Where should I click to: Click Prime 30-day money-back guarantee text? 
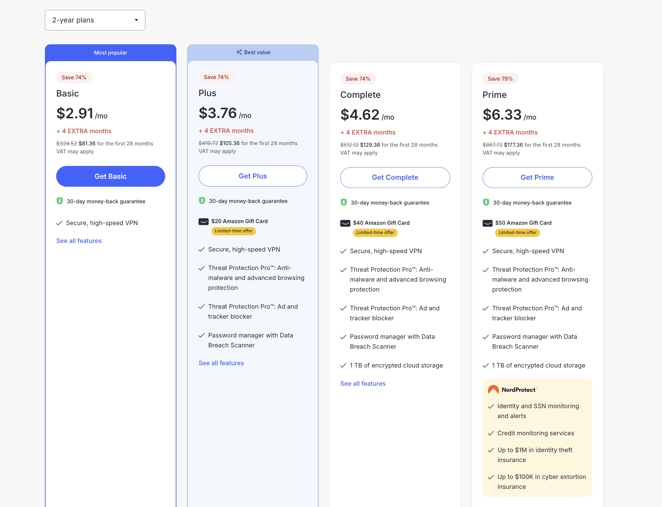point(532,203)
